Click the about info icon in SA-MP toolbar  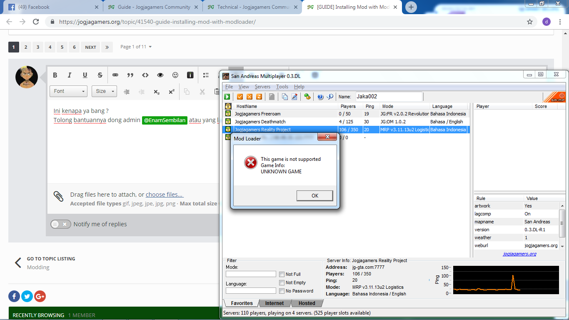click(330, 97)
